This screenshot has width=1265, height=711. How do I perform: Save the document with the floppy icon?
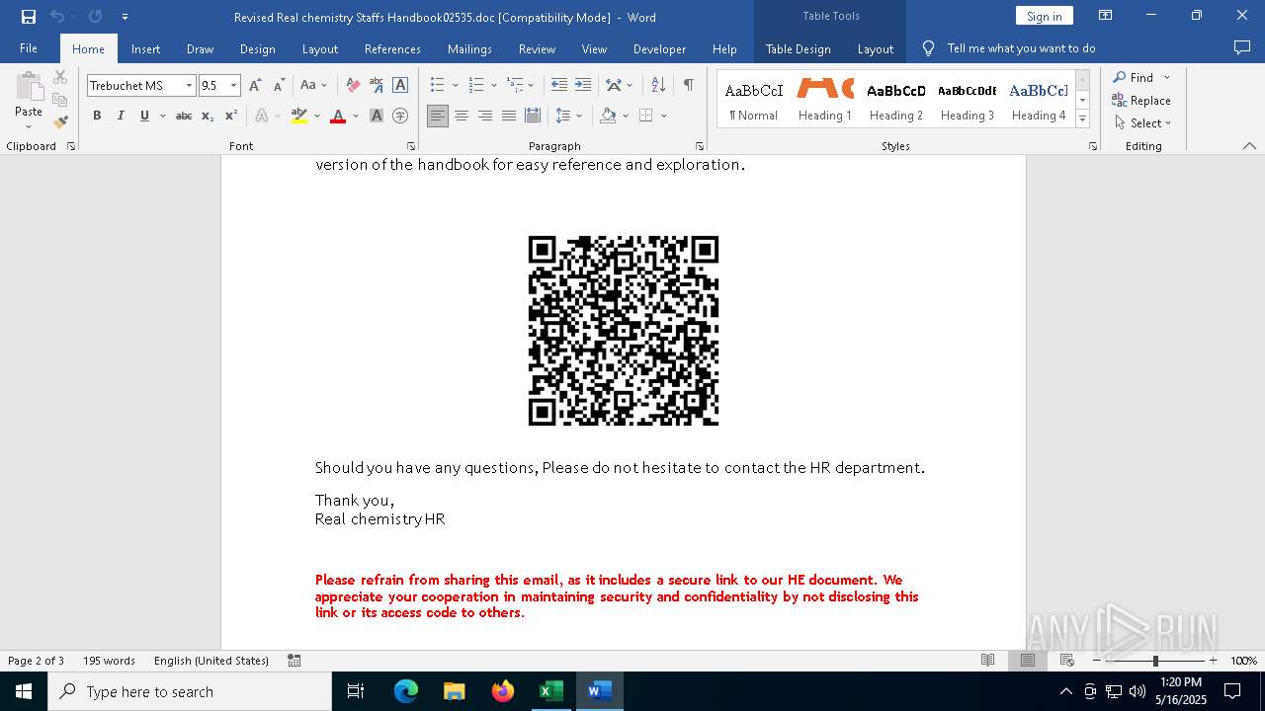[x=29, y=17]
